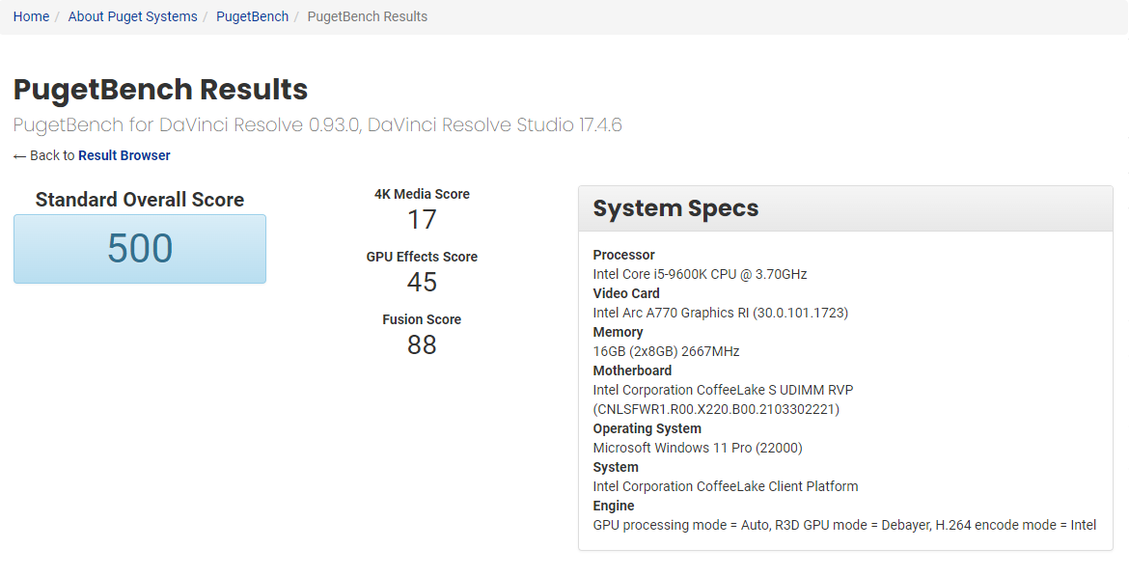Click the Engine label
Viewport: 1129px width, 576px height.
614,507
